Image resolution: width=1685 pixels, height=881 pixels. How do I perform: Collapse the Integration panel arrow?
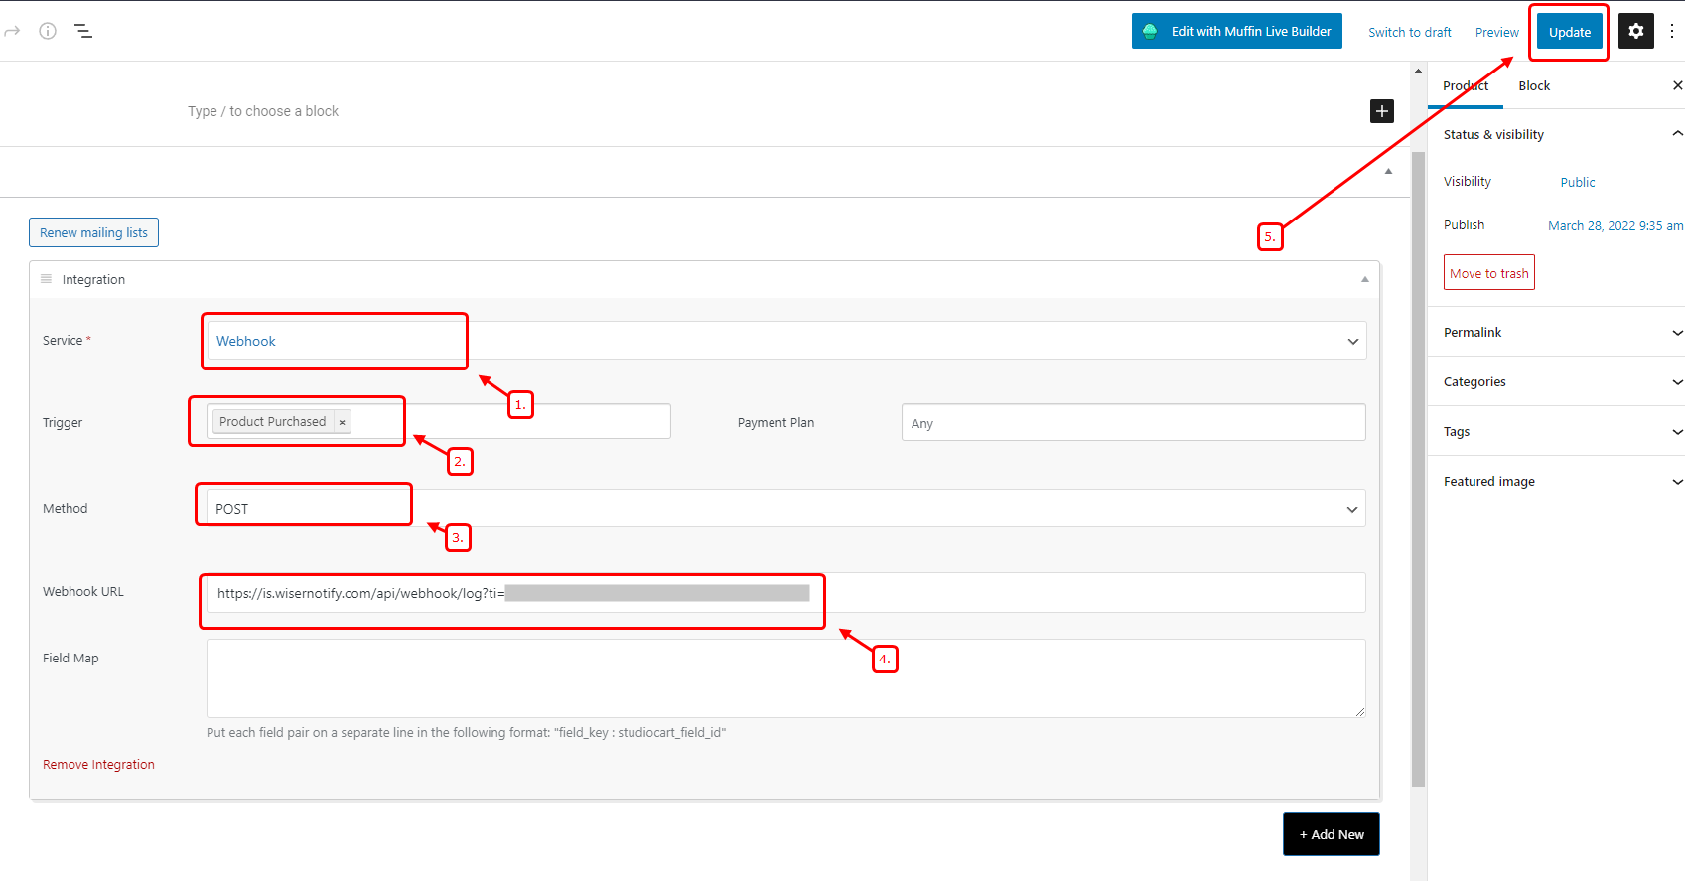1364,280
